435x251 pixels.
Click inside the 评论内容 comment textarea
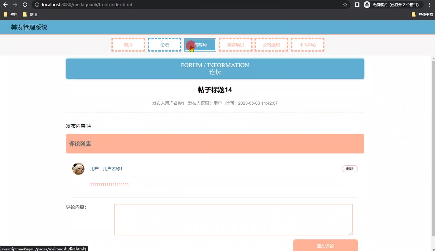(x=233, y=219)
